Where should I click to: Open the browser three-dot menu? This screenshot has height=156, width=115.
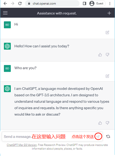[110, 4]
